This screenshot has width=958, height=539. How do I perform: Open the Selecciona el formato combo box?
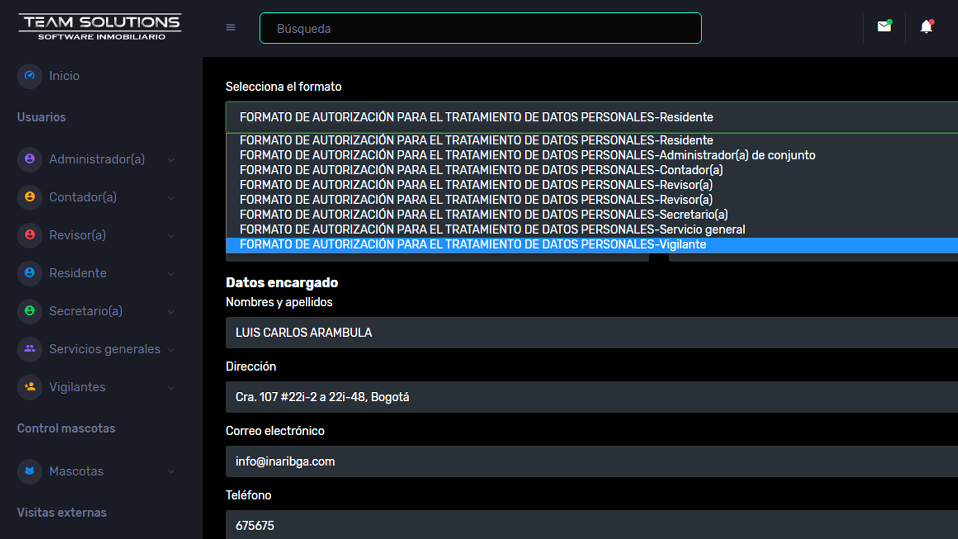(x=592, y=117)
